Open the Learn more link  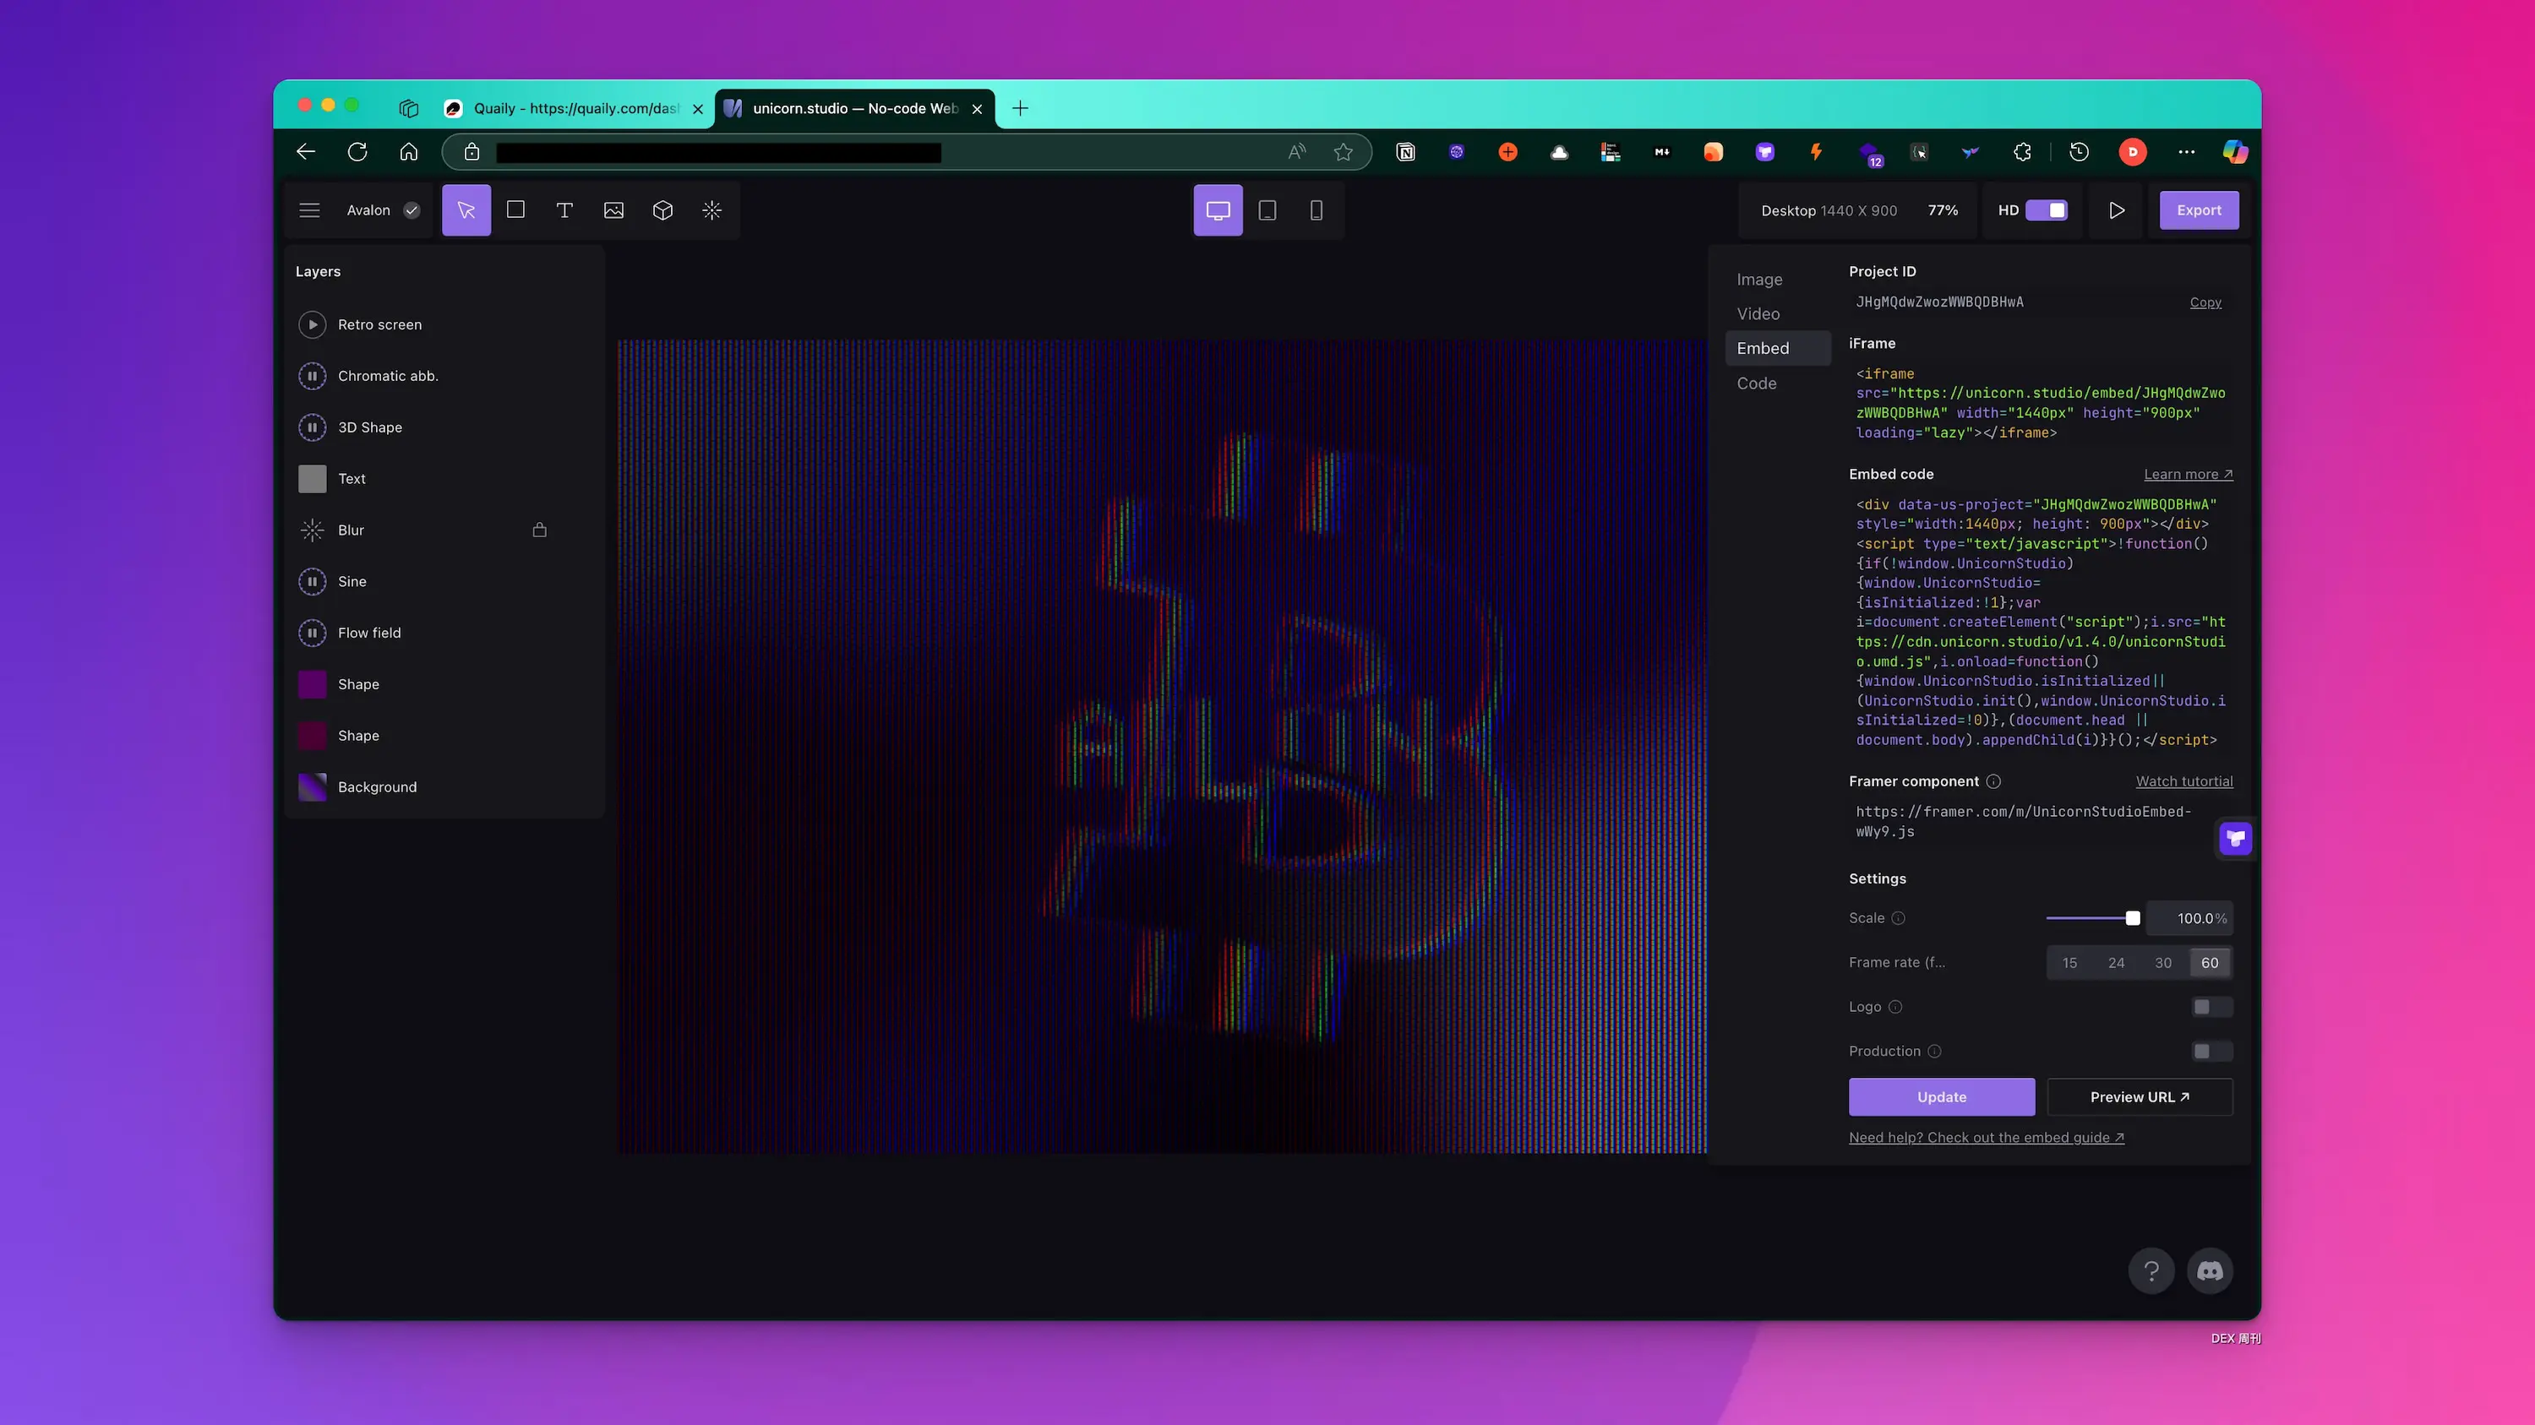(x=2189, y=474)
